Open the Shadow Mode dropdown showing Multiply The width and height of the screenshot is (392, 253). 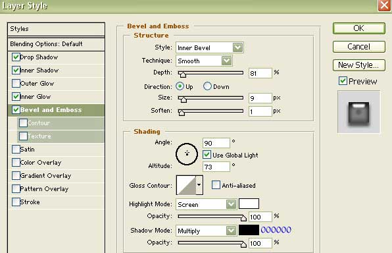[x=207, y=231]
